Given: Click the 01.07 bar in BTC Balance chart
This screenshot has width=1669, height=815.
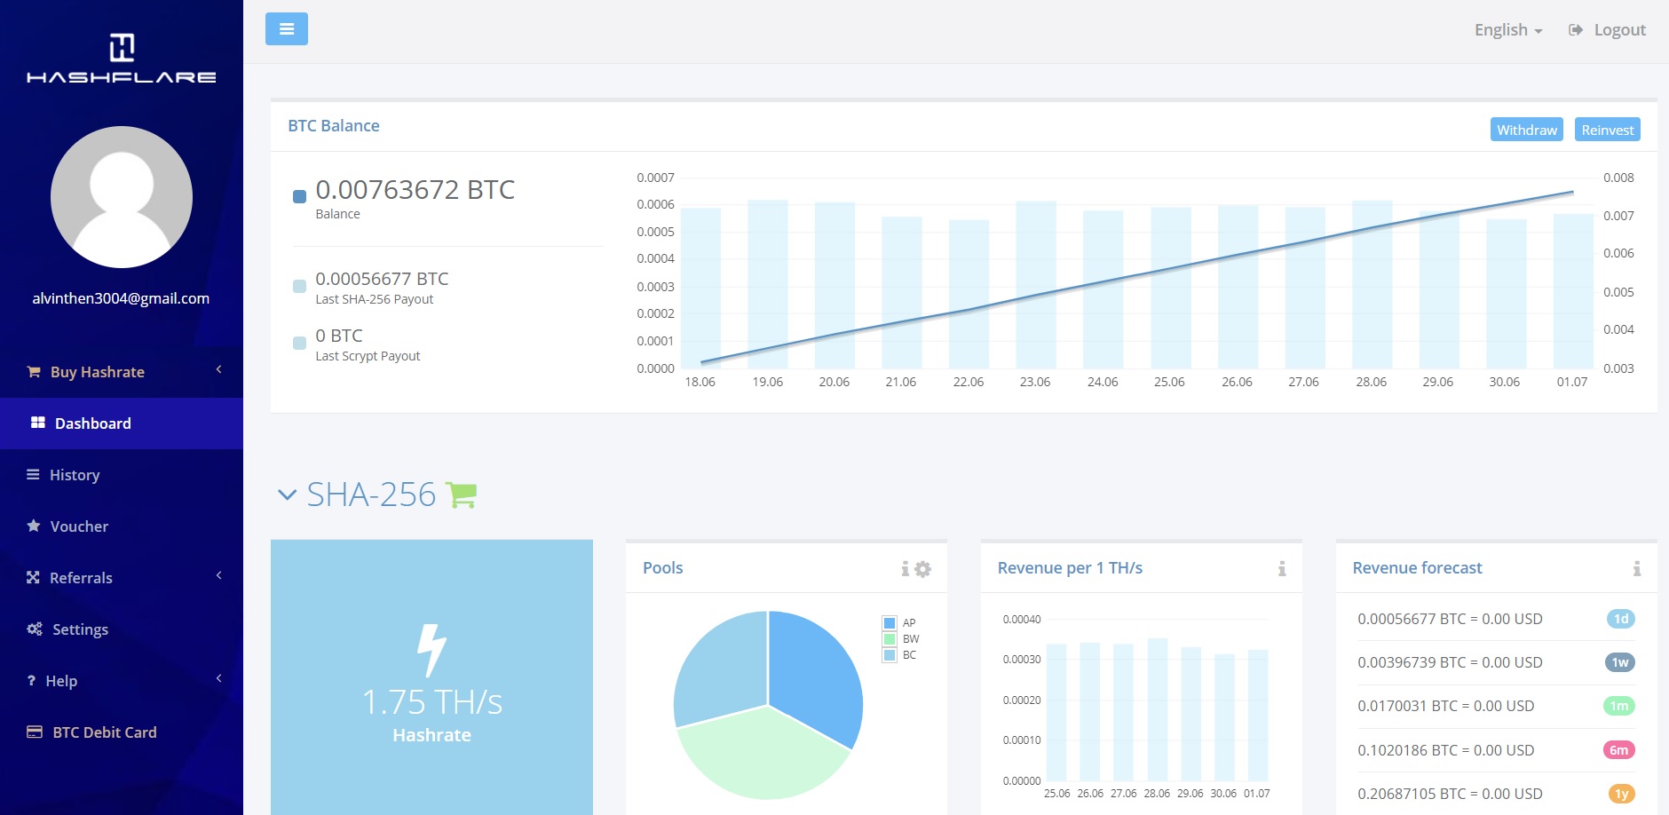Looking at the screenshot, I should click(1573, 291).
